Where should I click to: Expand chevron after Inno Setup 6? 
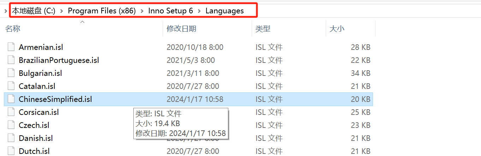tap(199, 11)
